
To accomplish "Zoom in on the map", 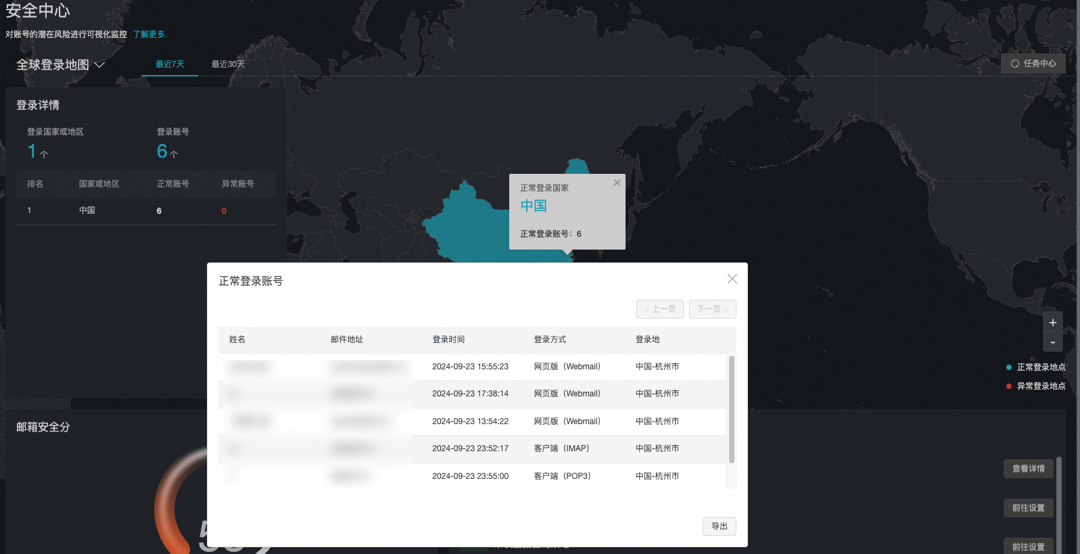I will [1052, 323].
